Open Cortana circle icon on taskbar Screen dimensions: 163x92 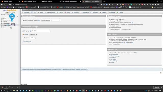coord(8,91)
